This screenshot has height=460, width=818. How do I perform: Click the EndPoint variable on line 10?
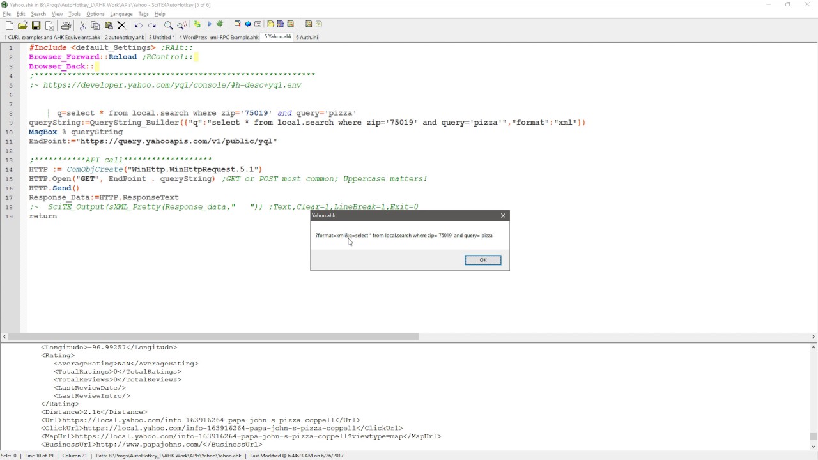(x=47, y=141)
